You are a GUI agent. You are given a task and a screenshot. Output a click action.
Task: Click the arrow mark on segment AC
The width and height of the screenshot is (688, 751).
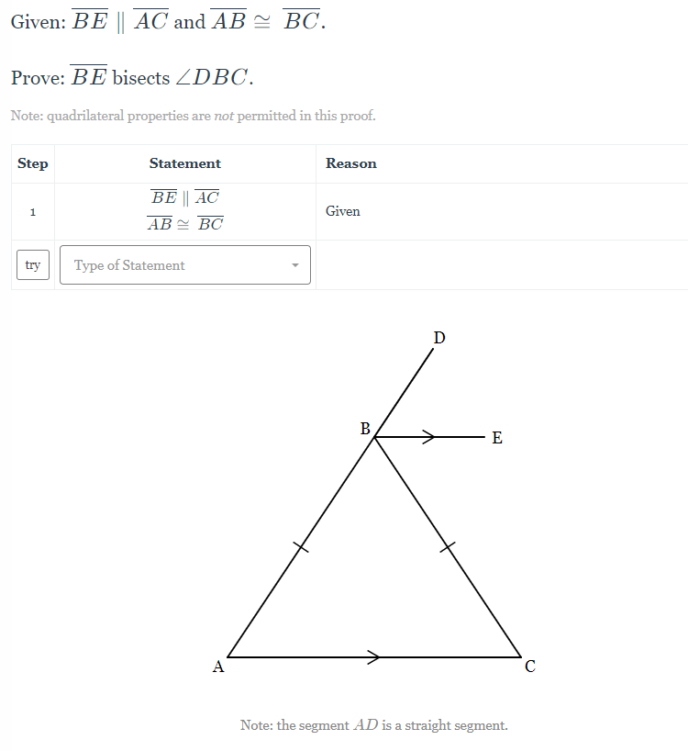374,656
